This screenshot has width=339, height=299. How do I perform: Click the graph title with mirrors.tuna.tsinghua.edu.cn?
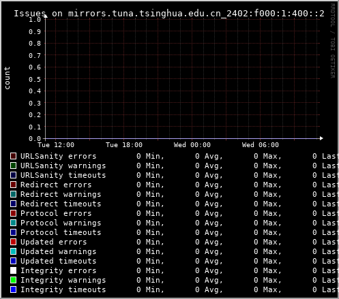169,14
